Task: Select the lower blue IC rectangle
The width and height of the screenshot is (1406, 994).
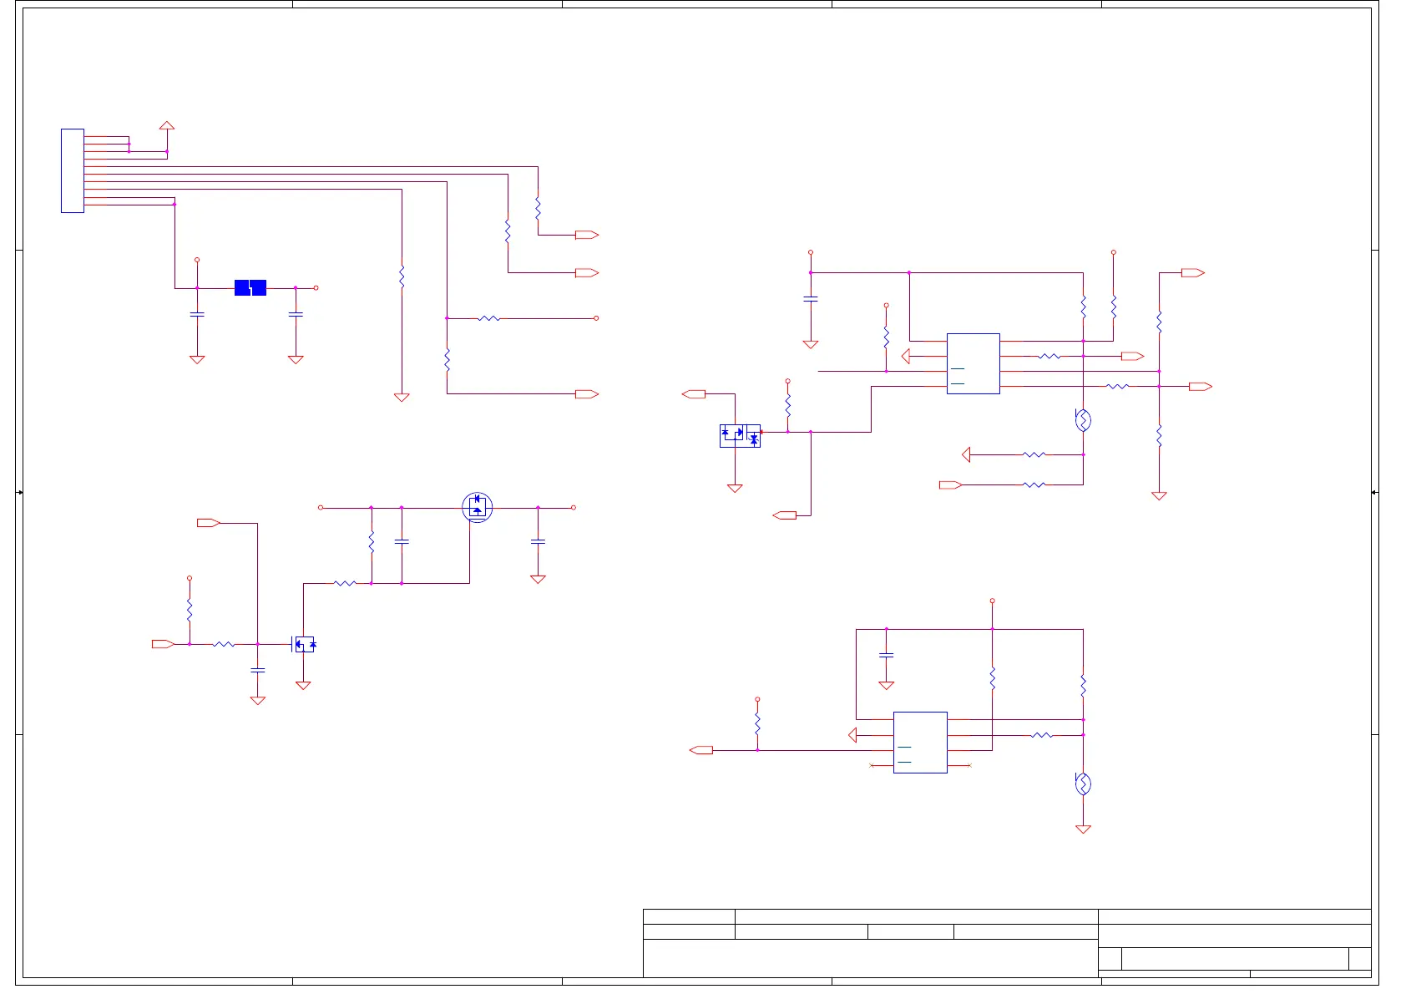Action: (920, 742)
